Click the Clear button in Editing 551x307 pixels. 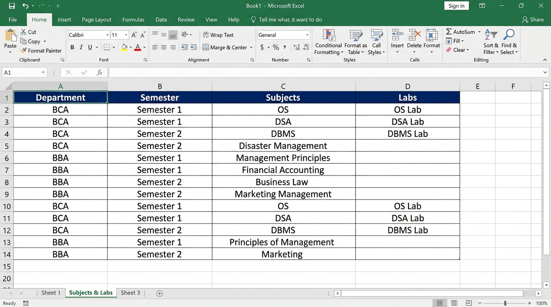click(x=458, y=50)
